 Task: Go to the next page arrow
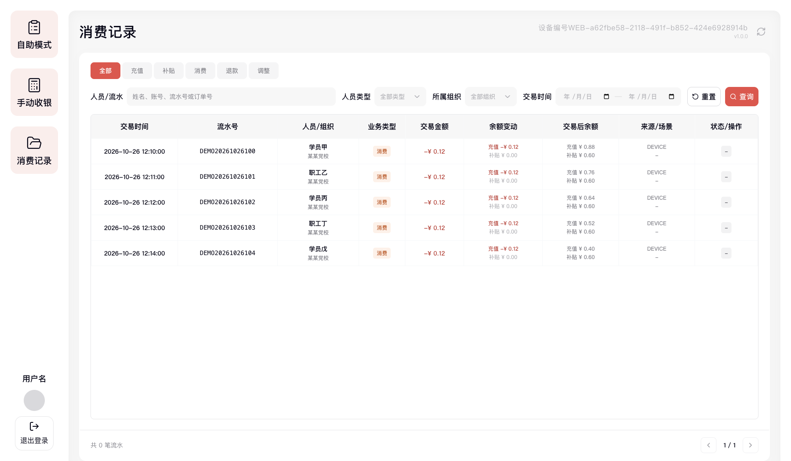(x=751, y=445)
